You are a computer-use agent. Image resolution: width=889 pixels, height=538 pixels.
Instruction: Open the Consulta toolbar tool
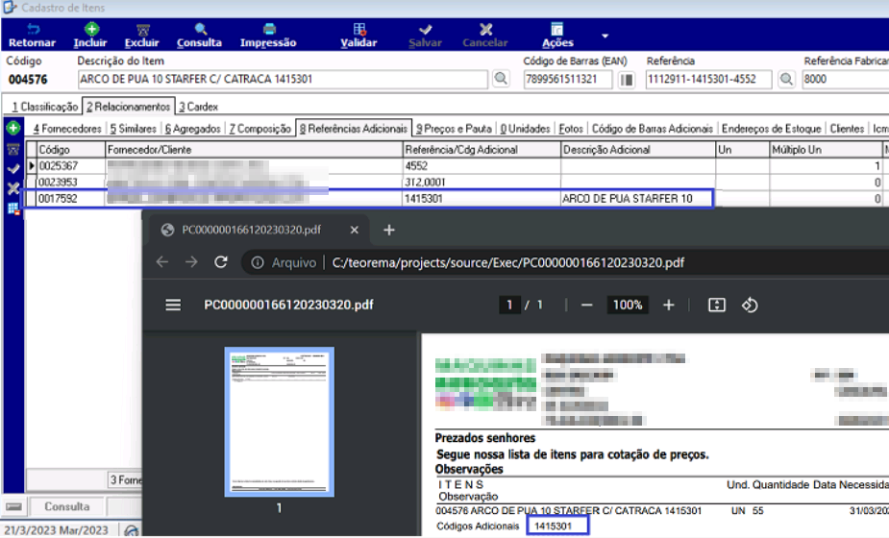[200, 36]
